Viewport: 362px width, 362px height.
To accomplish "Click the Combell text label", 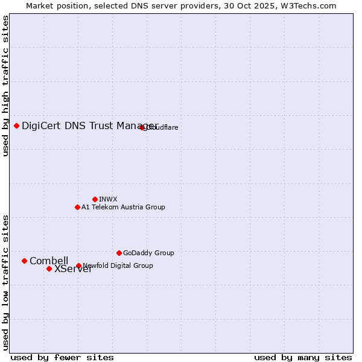I will [49, 261].
